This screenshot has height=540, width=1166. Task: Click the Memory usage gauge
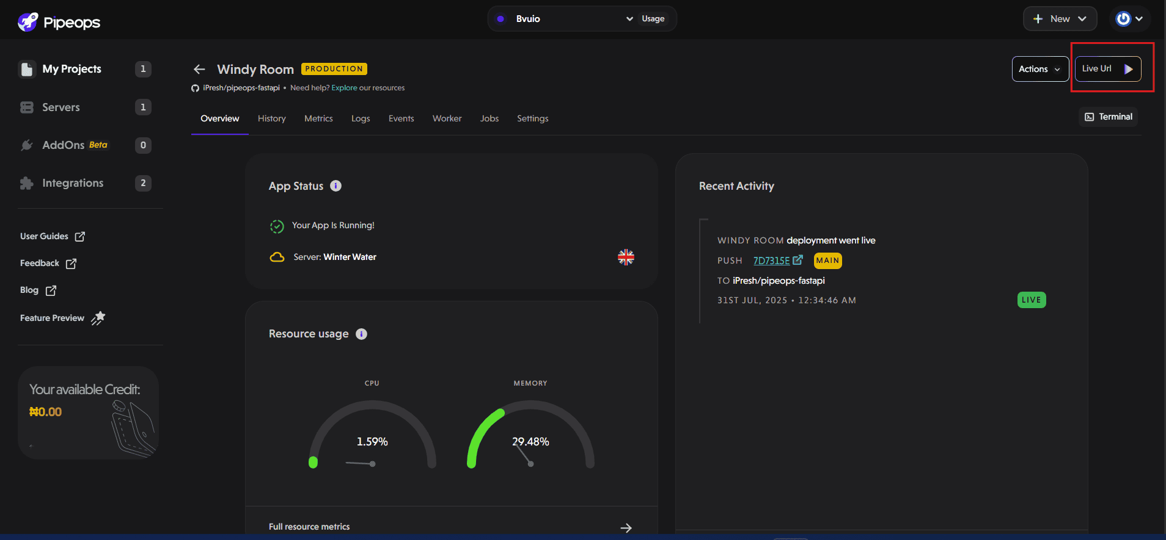530,434
